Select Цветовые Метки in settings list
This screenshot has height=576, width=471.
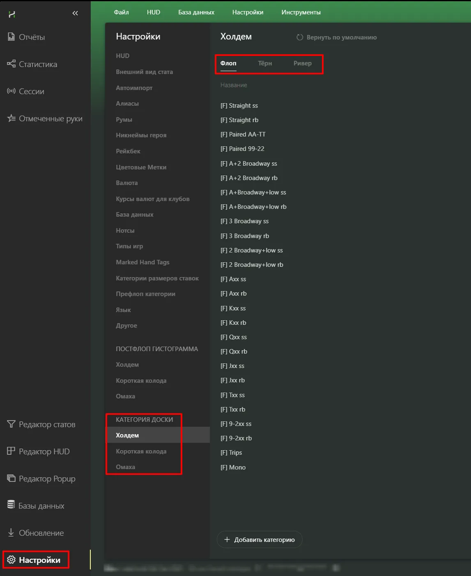(x=141, y=167)
